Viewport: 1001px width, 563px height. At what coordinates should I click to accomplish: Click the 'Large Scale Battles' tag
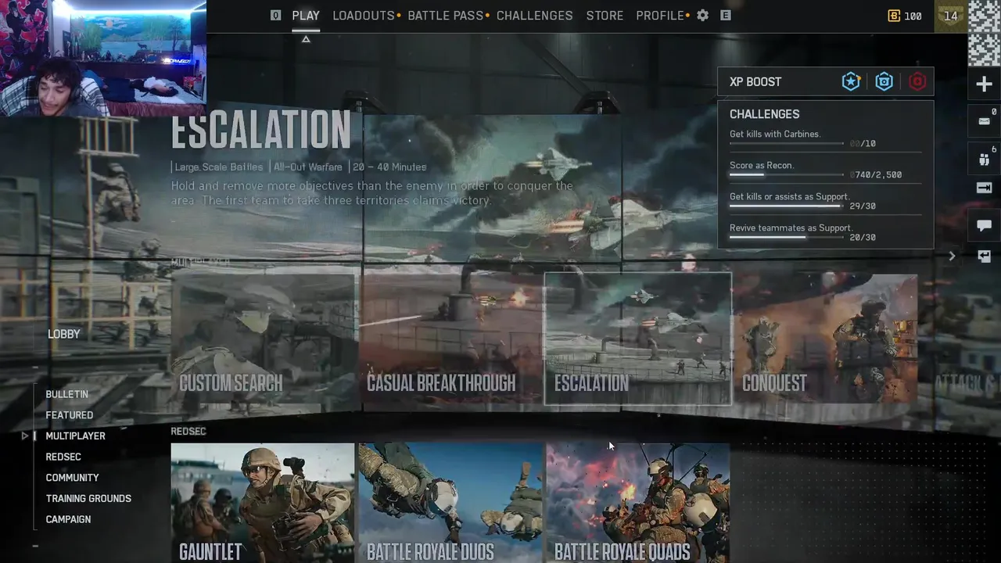[219, 167]
